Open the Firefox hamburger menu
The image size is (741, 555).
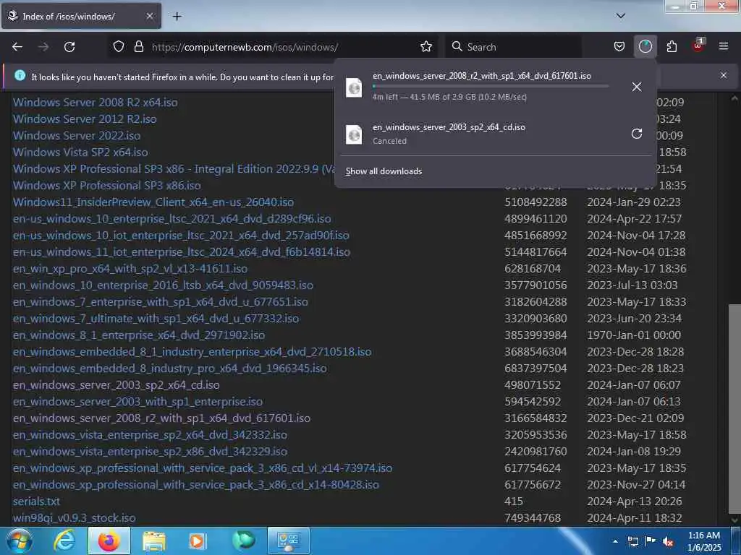[724, 46]
